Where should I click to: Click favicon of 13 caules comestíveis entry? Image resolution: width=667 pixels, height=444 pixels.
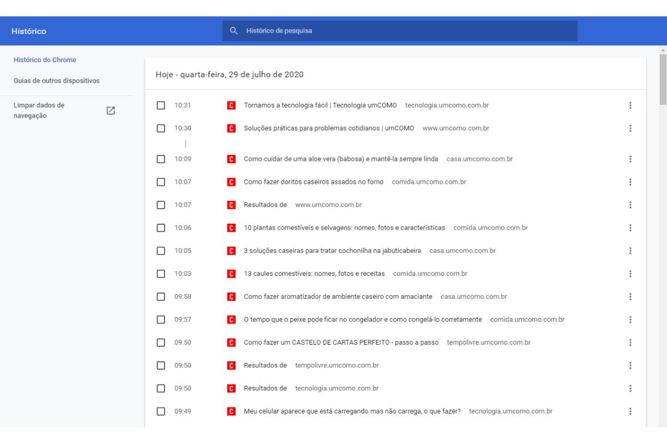231,274
